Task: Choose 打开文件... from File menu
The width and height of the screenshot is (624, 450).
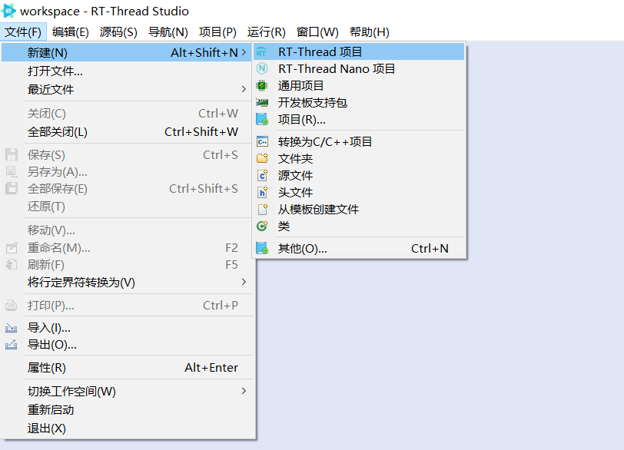Action: tap(128, 71)
